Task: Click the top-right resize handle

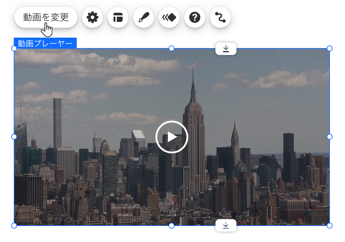Action: tap(329, 48)
